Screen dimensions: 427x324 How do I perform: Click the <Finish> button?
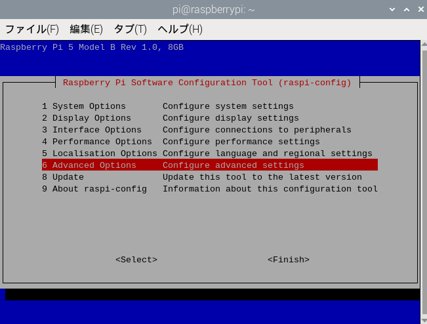pos(289,260)
